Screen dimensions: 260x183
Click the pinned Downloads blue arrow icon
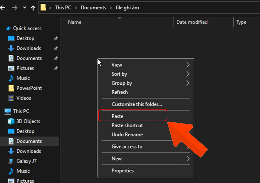click(11, 48)
